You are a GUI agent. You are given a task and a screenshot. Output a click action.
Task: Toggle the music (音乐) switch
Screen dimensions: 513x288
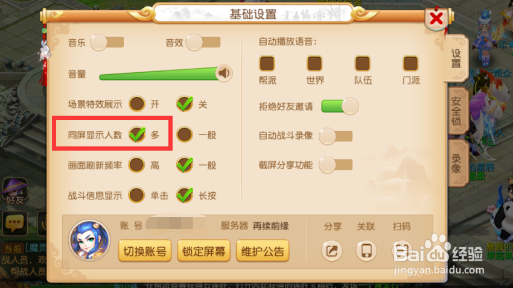tap(107, 42)
